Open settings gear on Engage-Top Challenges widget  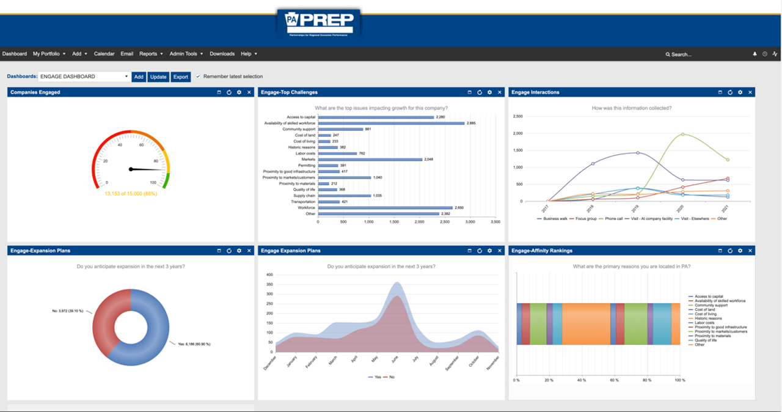[489, 92]
